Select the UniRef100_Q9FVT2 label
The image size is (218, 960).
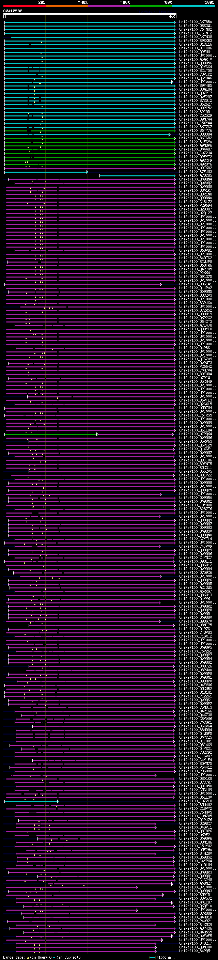pos(196,157)
